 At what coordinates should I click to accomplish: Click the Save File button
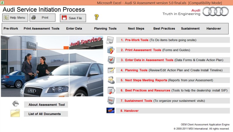[73, 18]
